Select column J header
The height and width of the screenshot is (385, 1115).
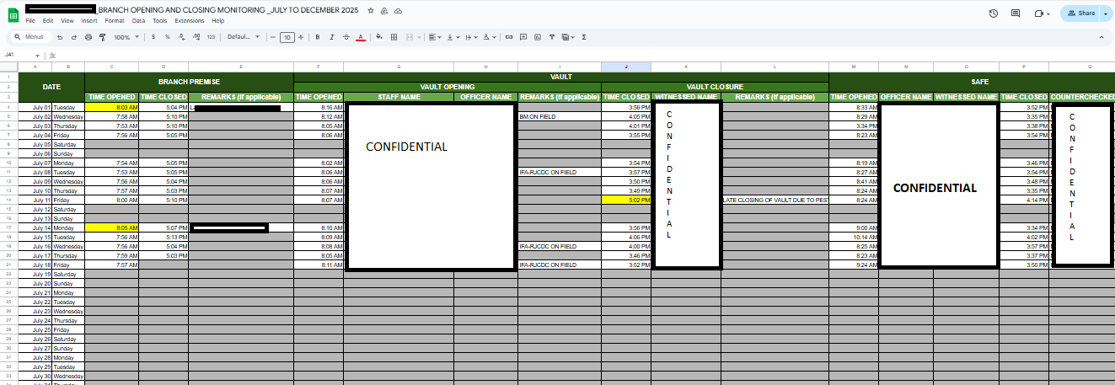coord(626,67)
